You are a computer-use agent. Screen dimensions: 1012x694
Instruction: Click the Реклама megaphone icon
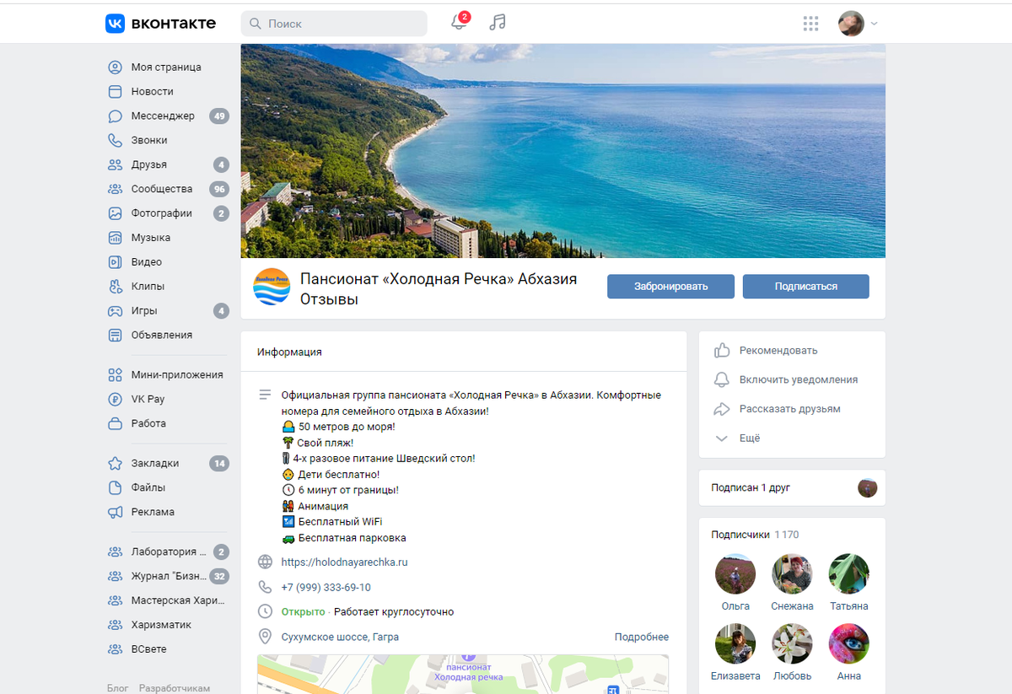pos(116,512)
